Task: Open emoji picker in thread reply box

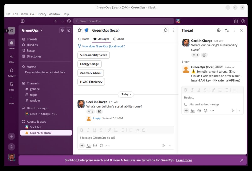Action: point(199,111)
